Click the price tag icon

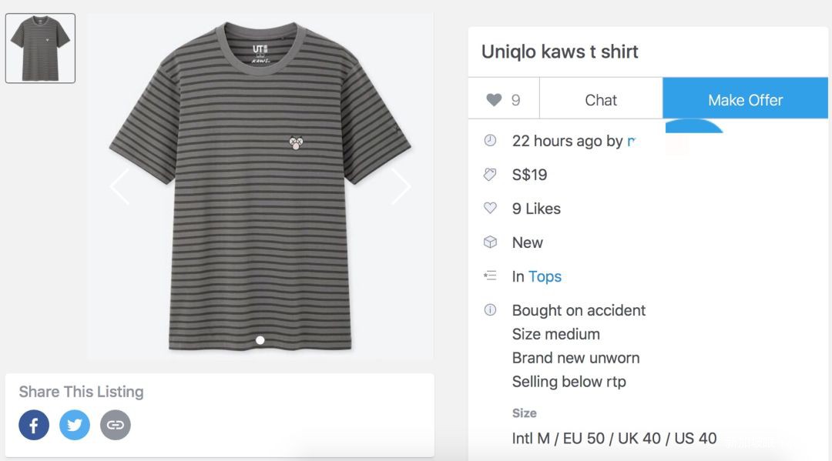pyautogui.click(x=490, y=175)
